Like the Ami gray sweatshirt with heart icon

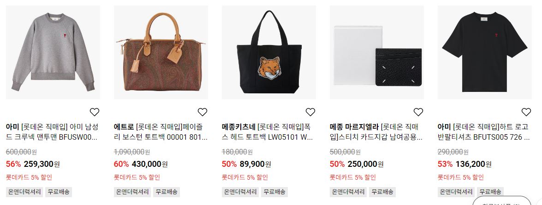[x=95, y=112]
